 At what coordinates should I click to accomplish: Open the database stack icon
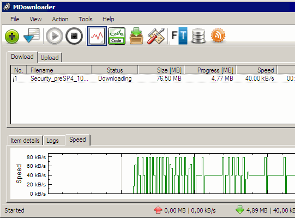coord(198,36)
